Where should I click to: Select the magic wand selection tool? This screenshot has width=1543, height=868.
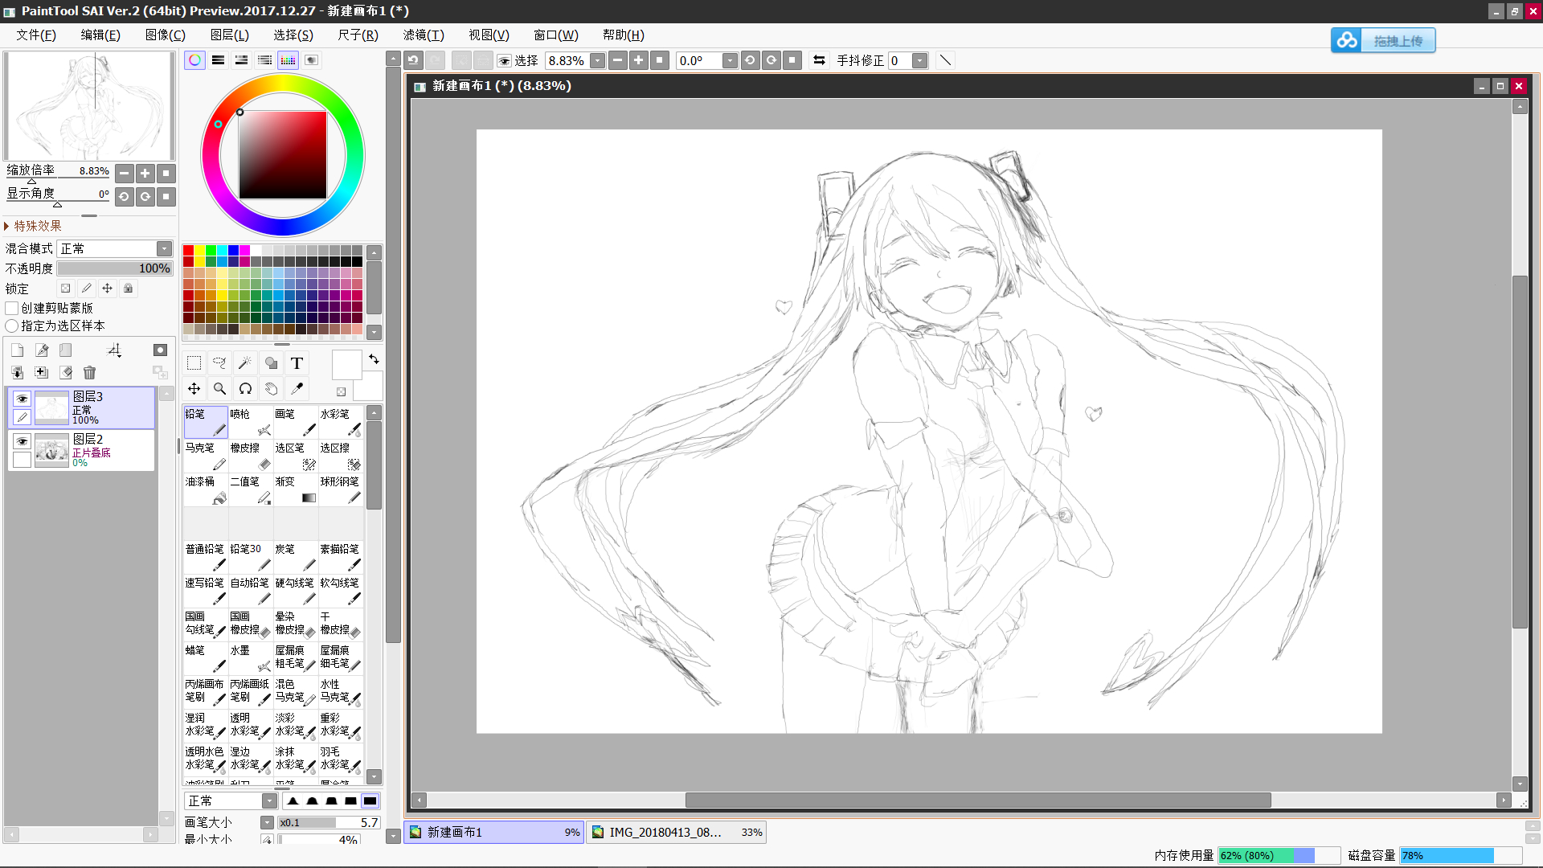click(245, 363)
